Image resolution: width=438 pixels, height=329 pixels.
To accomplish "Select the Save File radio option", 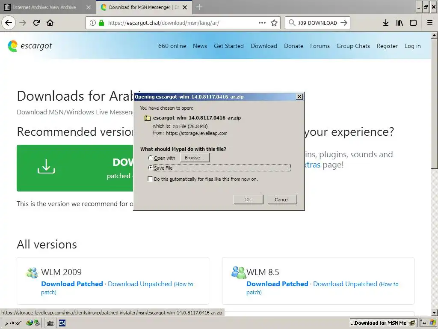I will (x=150, y=167).
